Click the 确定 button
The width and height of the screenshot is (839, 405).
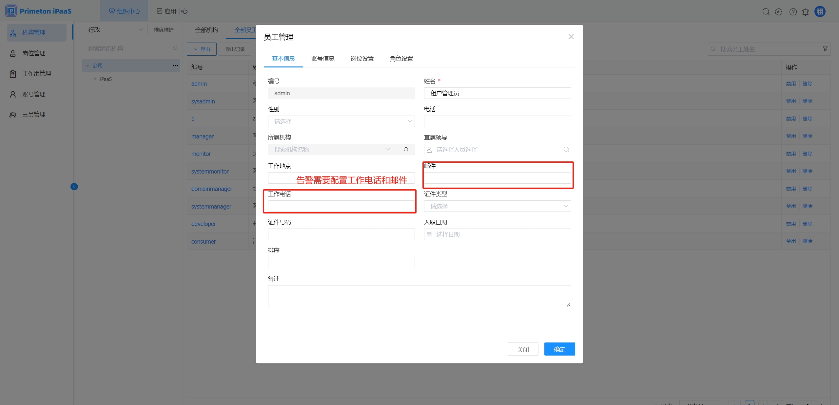[559, 349]
